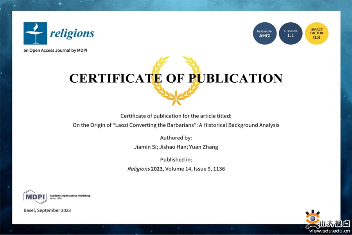
Task: Click the MDPI hexagon logo
Action: click(35, 196)
